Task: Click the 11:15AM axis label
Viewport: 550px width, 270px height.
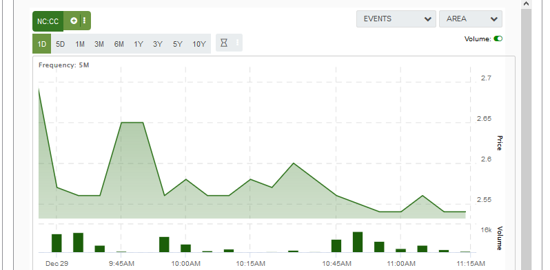Action: (x=470, y=263)
